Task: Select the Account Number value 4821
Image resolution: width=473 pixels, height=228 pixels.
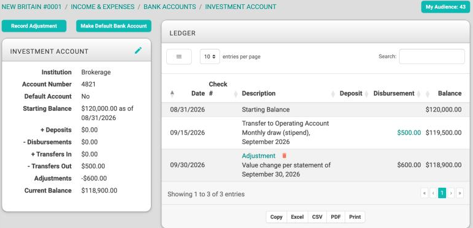Action: (89, 84)
